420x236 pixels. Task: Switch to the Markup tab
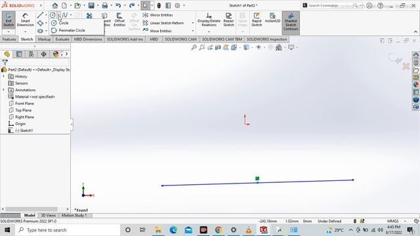[44, 39]
